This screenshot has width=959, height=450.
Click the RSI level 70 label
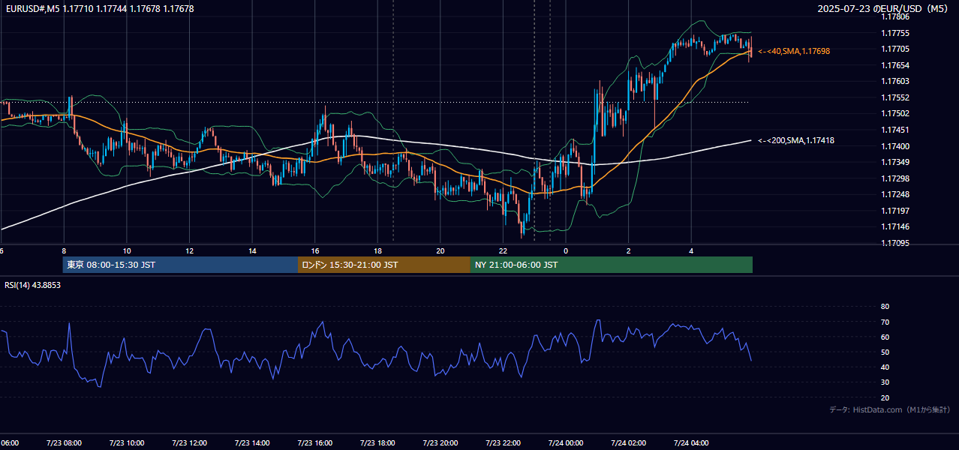[885, 322]
